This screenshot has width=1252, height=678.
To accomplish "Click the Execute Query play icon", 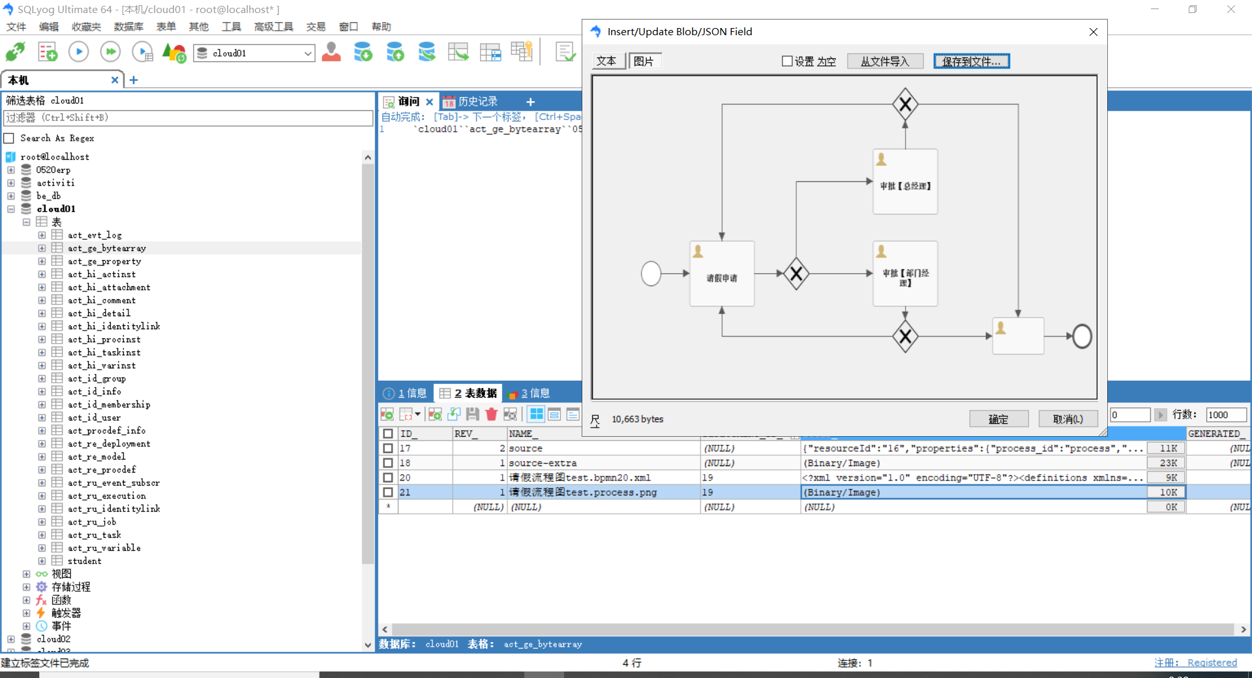I will coord(78,52).
